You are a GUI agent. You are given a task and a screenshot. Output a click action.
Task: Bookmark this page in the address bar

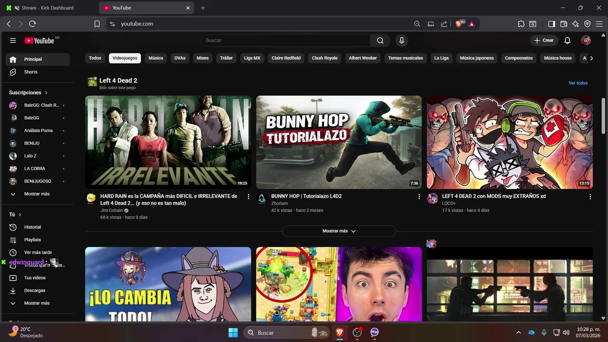click(97, 24)
